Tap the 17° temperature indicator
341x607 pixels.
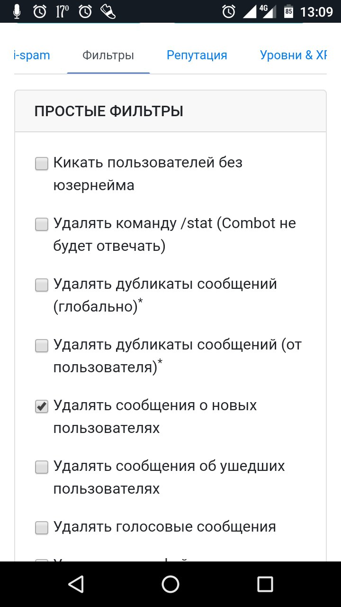pos(63,11)
